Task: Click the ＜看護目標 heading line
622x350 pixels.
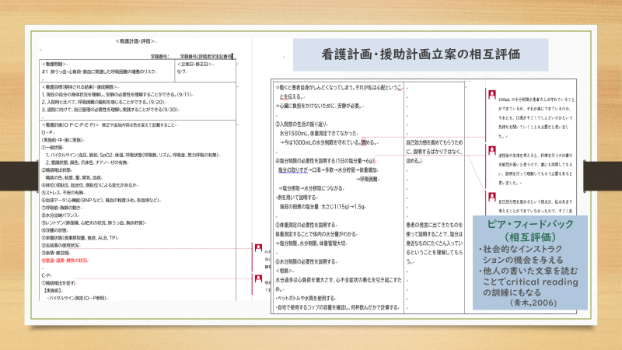Action: [80, 87]
